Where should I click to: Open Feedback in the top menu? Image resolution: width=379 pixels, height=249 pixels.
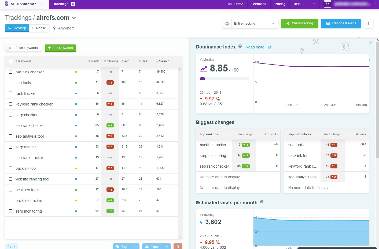coord(259,4)
